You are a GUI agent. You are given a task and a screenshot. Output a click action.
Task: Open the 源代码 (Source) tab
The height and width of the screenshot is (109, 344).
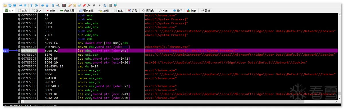(148, 11)
